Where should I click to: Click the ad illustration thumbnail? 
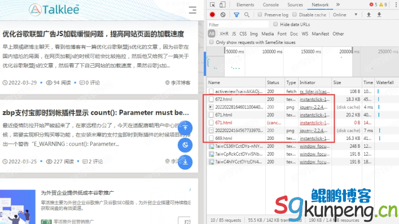[17, 207]
